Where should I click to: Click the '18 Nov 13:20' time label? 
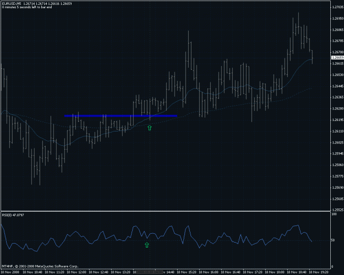[x=121, y=272]
